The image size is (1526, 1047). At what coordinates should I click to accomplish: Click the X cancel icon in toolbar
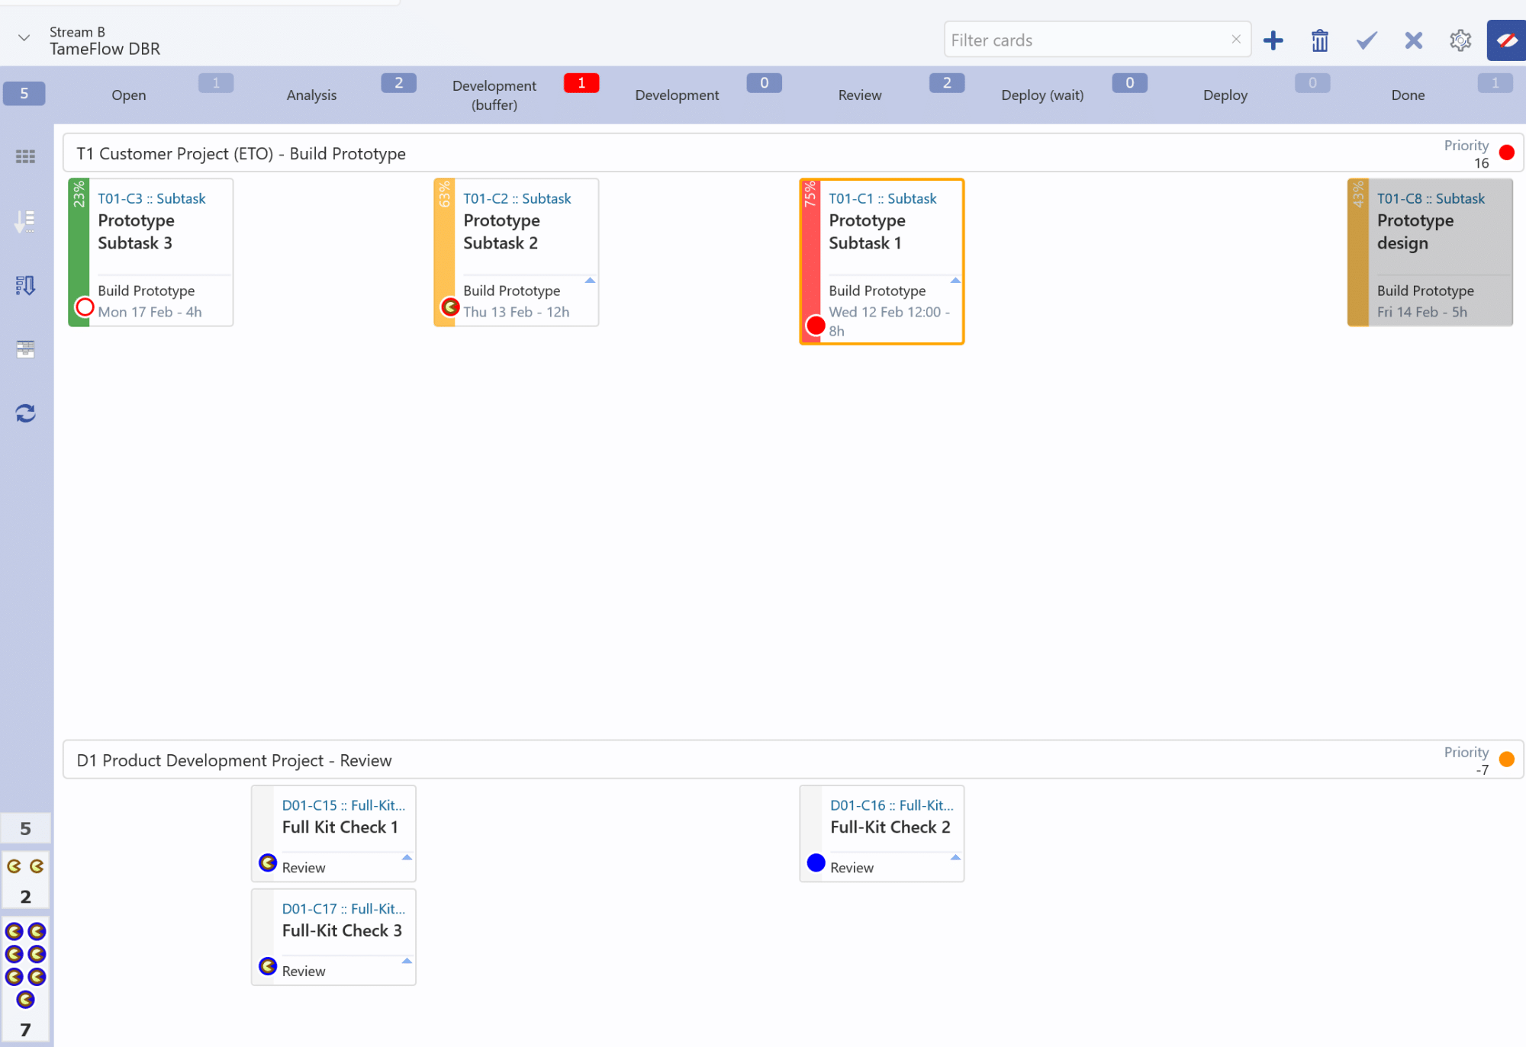point(1413,40)
